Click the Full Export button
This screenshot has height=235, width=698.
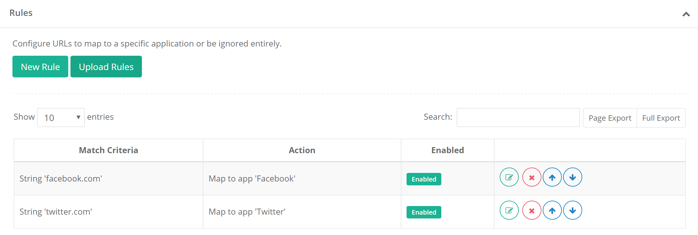[x=661, y=118]
